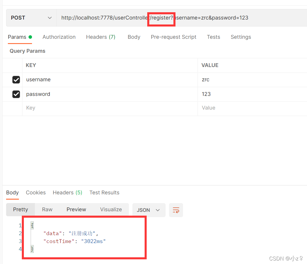This screenshot has height=264, width=307.
Task: Select the response Body tab
Action: click(x=12, y=193)
